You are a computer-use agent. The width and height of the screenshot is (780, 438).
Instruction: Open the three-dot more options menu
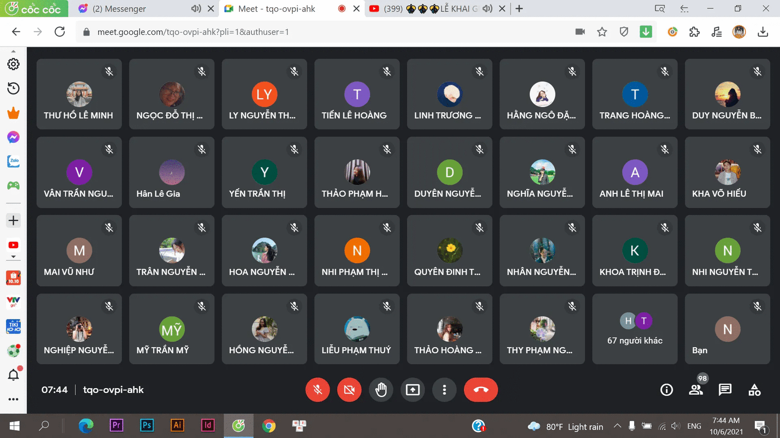point(444,390)
